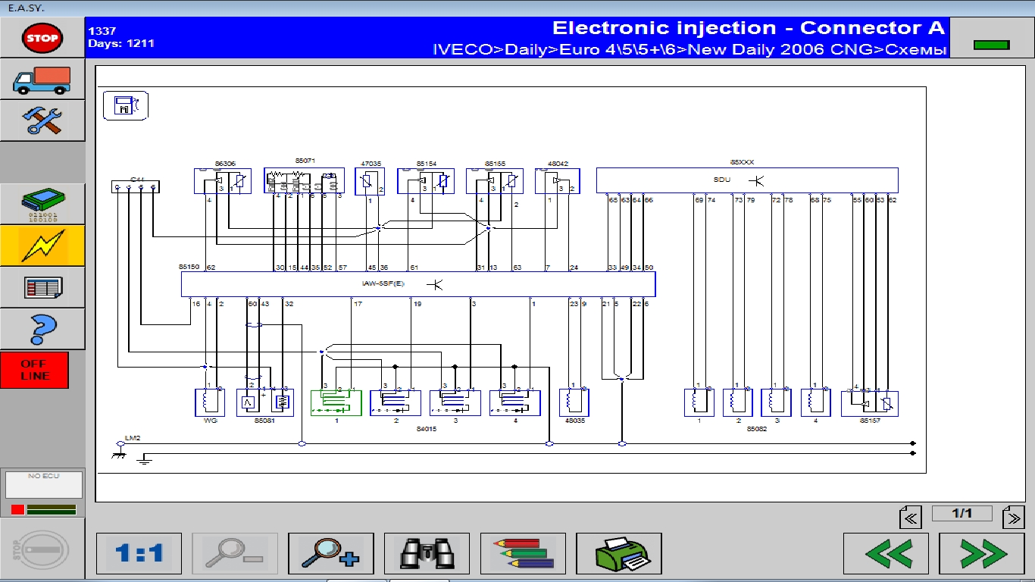Screen dimensions: 1035x582
Task: Select component 48042 sensor
Action: point(558,181)
